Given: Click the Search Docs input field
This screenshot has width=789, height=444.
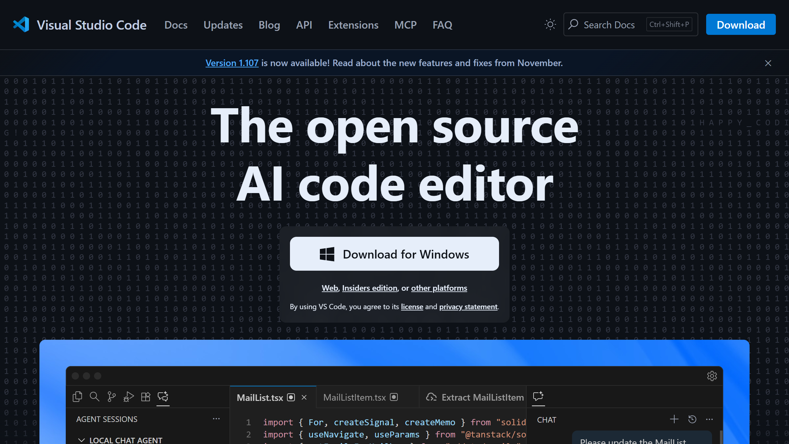Looking at the screenshot, I should click(609, 25).
